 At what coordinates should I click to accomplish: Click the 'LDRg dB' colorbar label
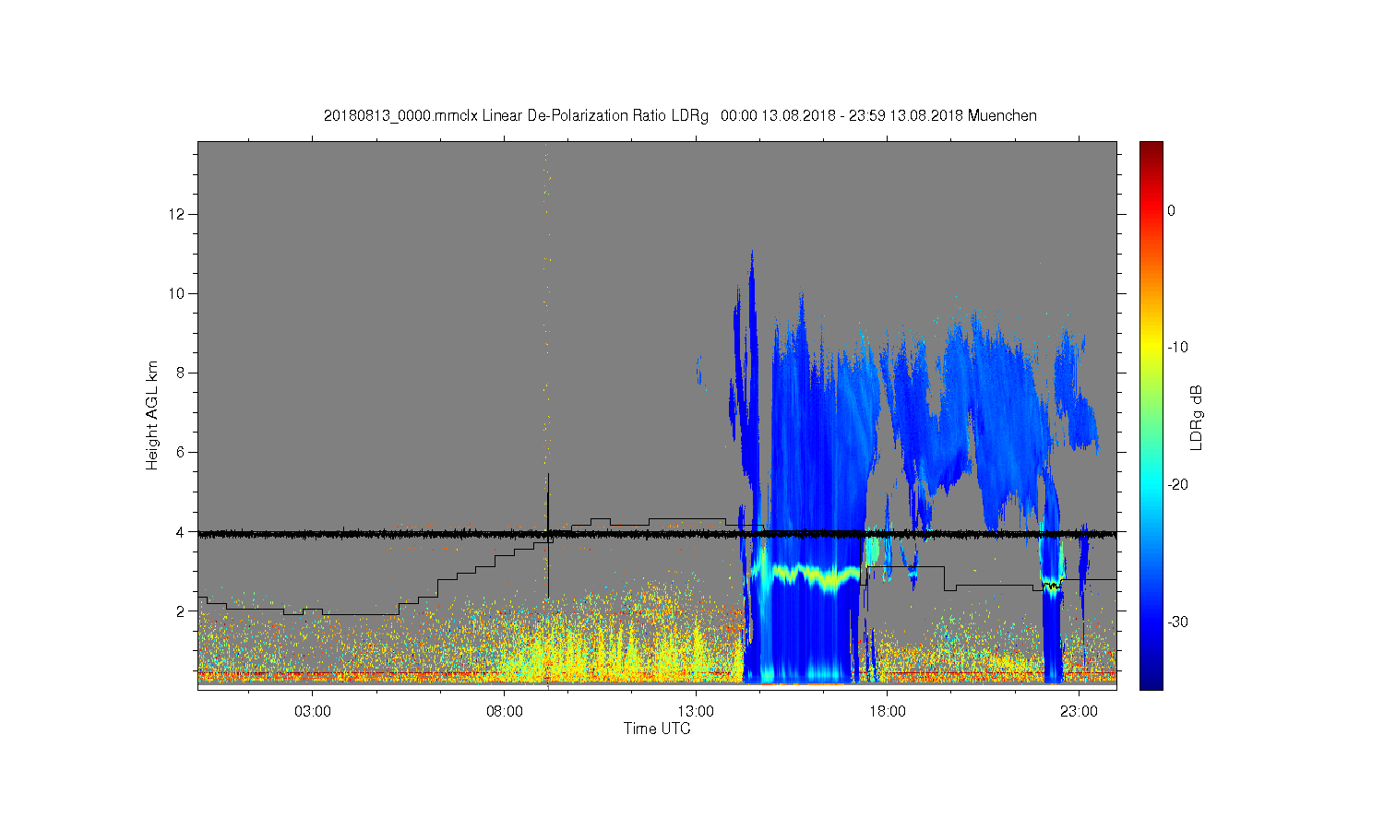click(x=1197, y=417)
